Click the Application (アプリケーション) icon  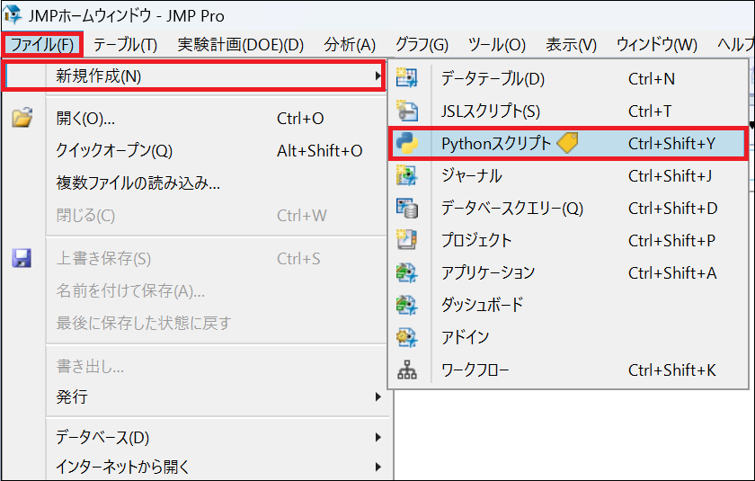[407, 272]
